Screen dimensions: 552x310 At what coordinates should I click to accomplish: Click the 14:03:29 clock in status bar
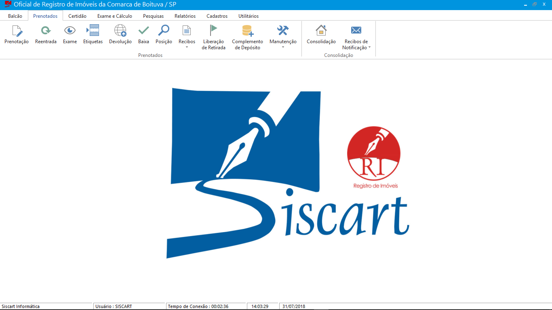260,306
